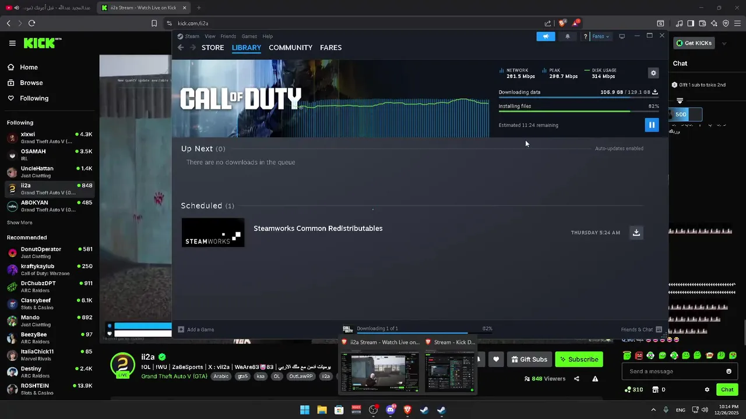The width and height of the screenshot is (746, 419).
Task: Open Brave Wallet icon
Action: 702,23
